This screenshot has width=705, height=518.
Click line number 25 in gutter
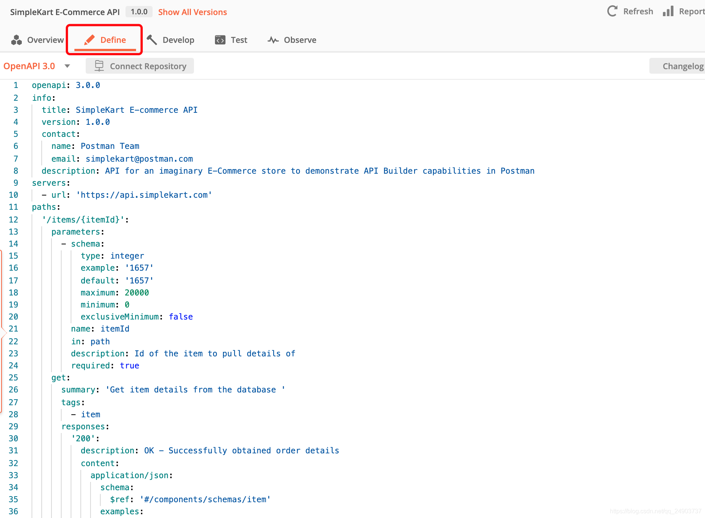pos(14,377)
